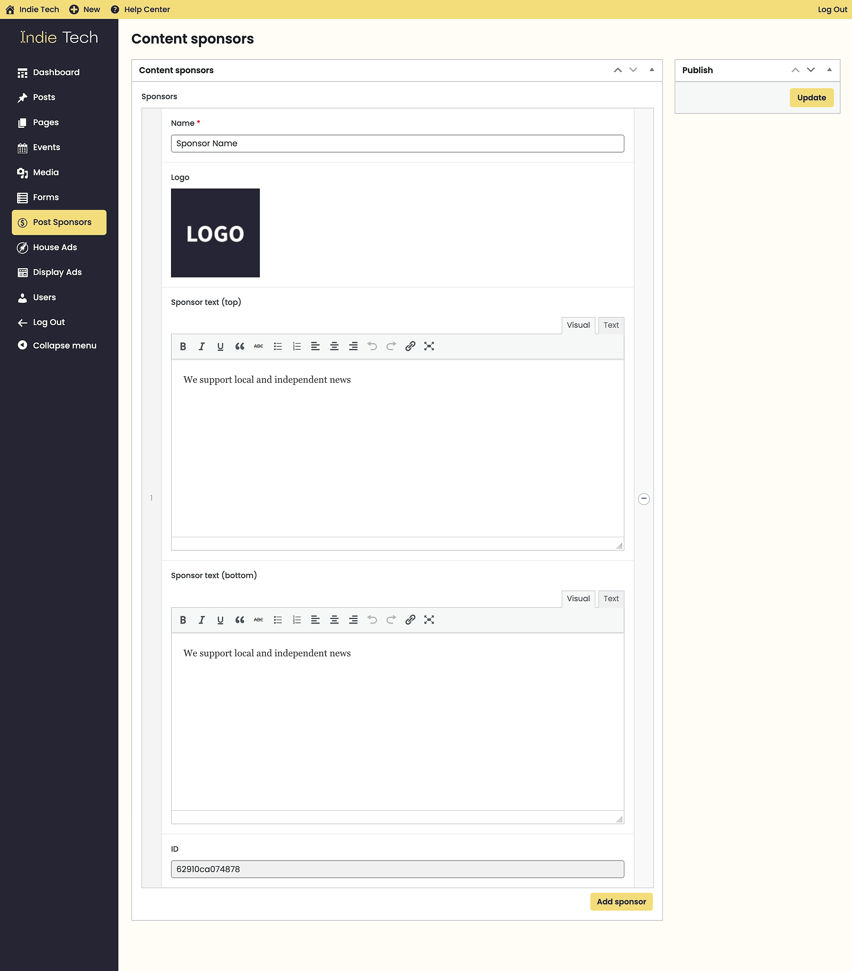Click the Sponsor Name input field
The image size is (852, 971).
pyautogui.click(x=397, y=143)
